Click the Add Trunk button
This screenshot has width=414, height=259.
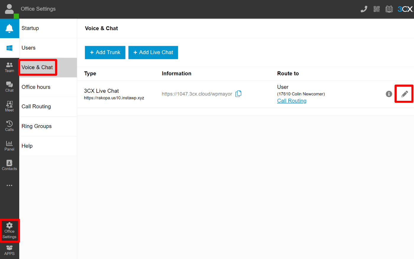click(x=105, y=52)
